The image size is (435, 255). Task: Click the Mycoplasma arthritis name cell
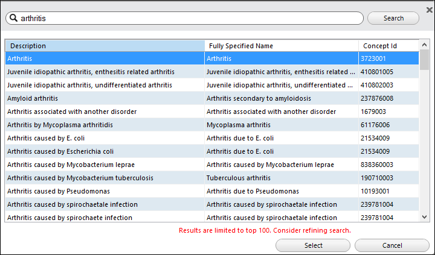point(282,125)
